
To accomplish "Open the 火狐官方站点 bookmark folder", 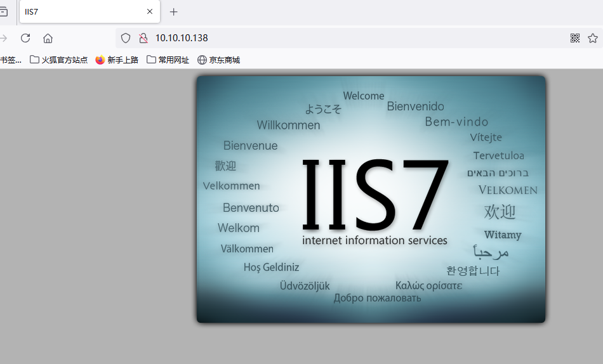I will (59, 60).
